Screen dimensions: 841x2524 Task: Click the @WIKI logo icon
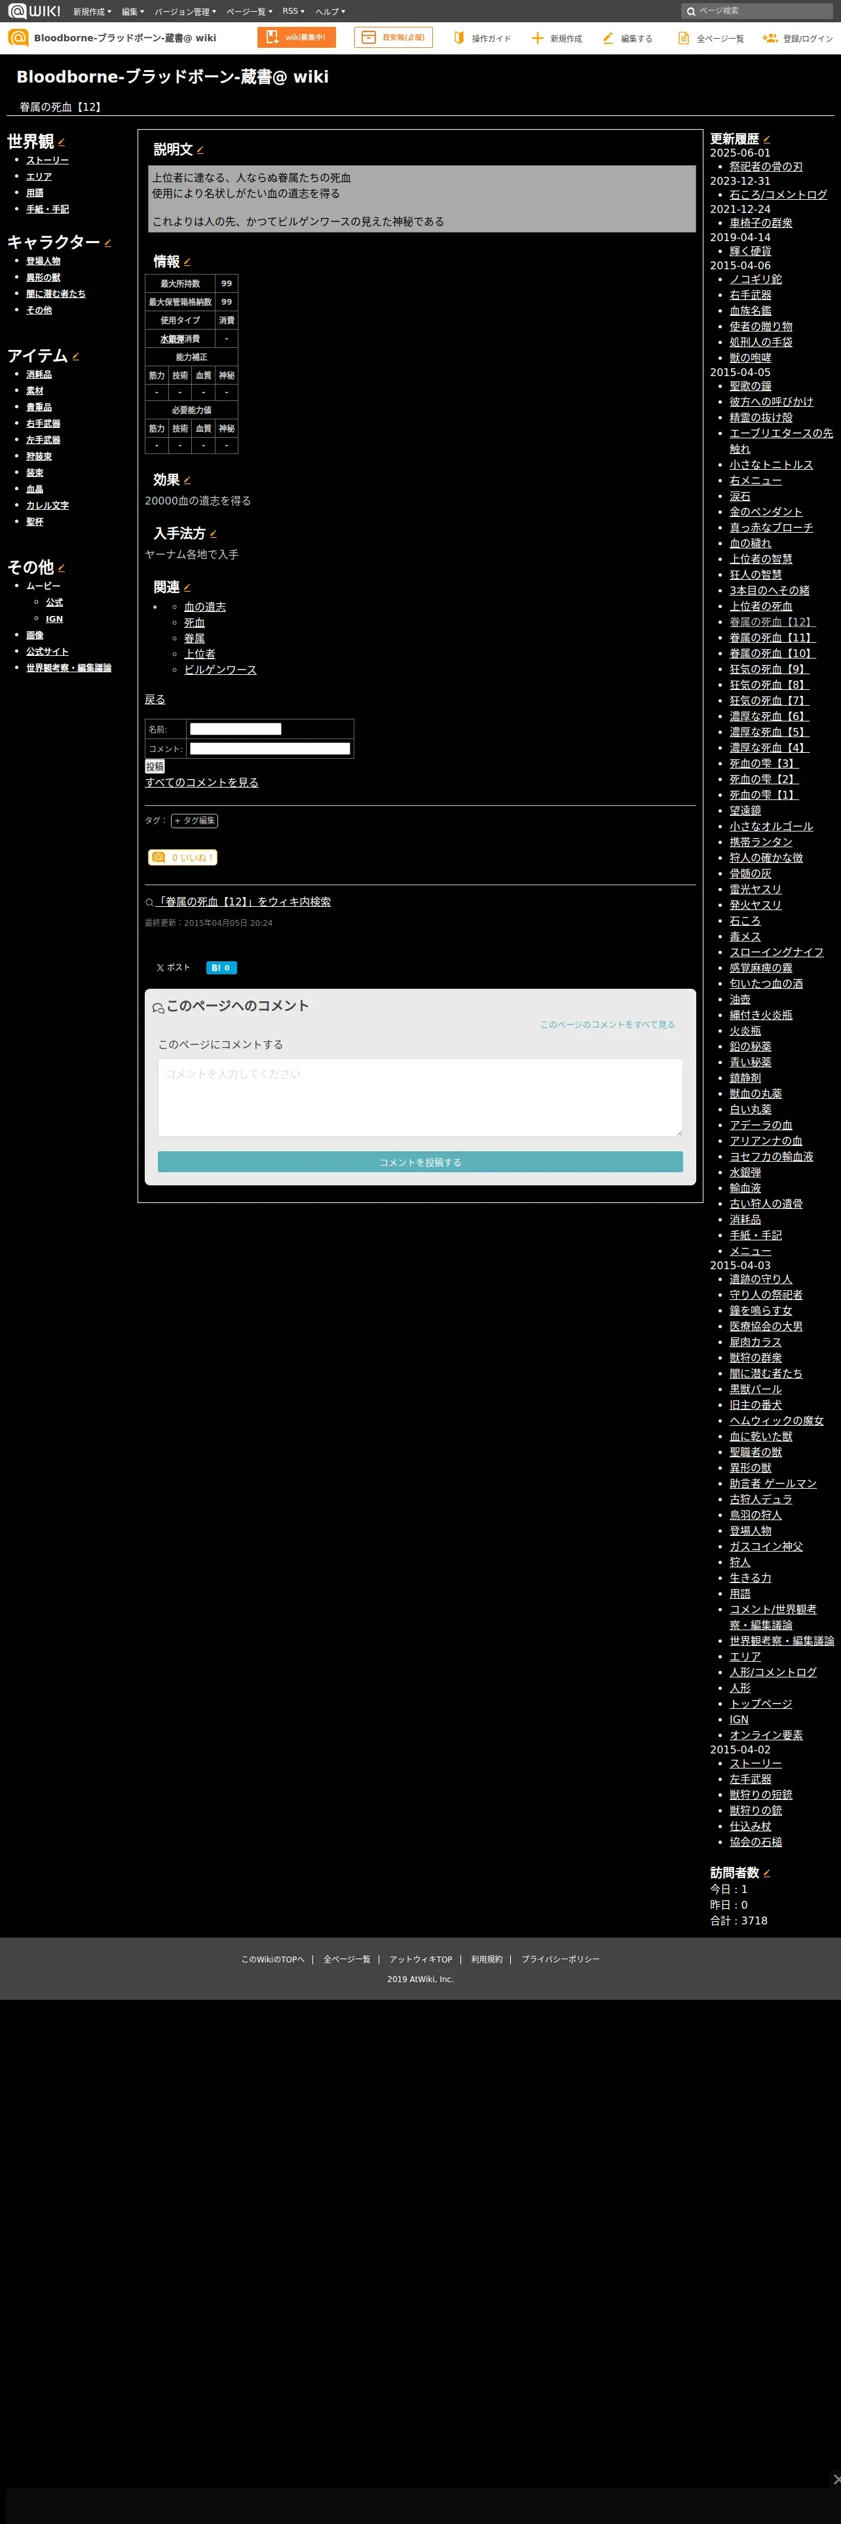[x=34, y=10]
